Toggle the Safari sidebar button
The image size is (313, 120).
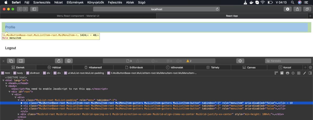pyautogui.click(x=34, y=9)
